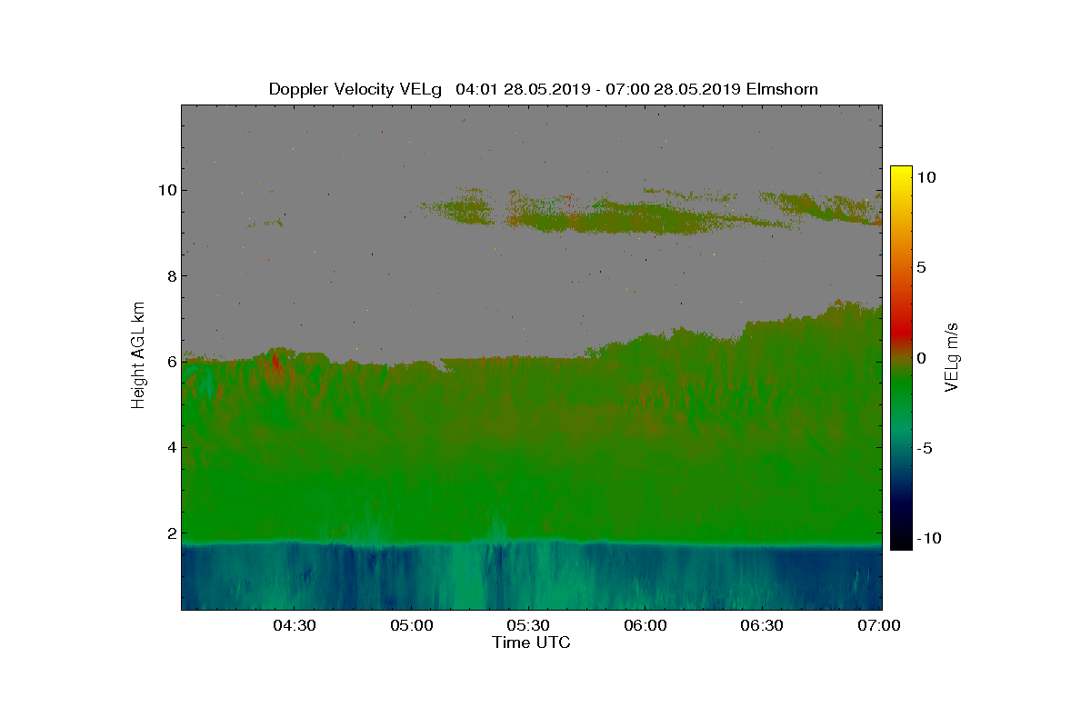Screen dimensions: 1091x727
Task: Click the colorbar tick value '-5'
Action: click(924, 448)
